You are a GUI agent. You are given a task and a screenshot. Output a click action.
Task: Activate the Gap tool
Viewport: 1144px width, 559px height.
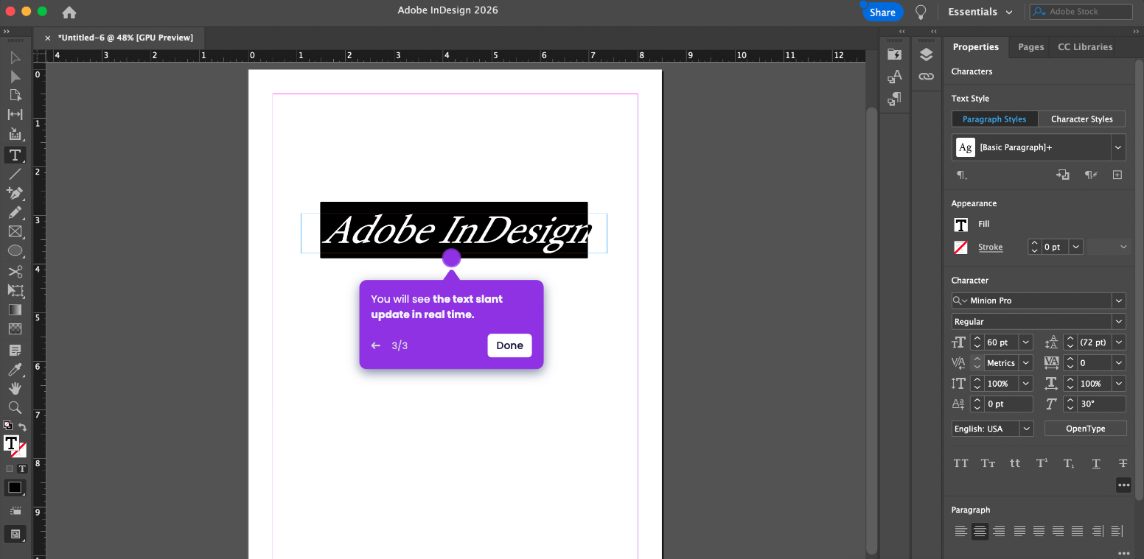click(x=15, y=114)
